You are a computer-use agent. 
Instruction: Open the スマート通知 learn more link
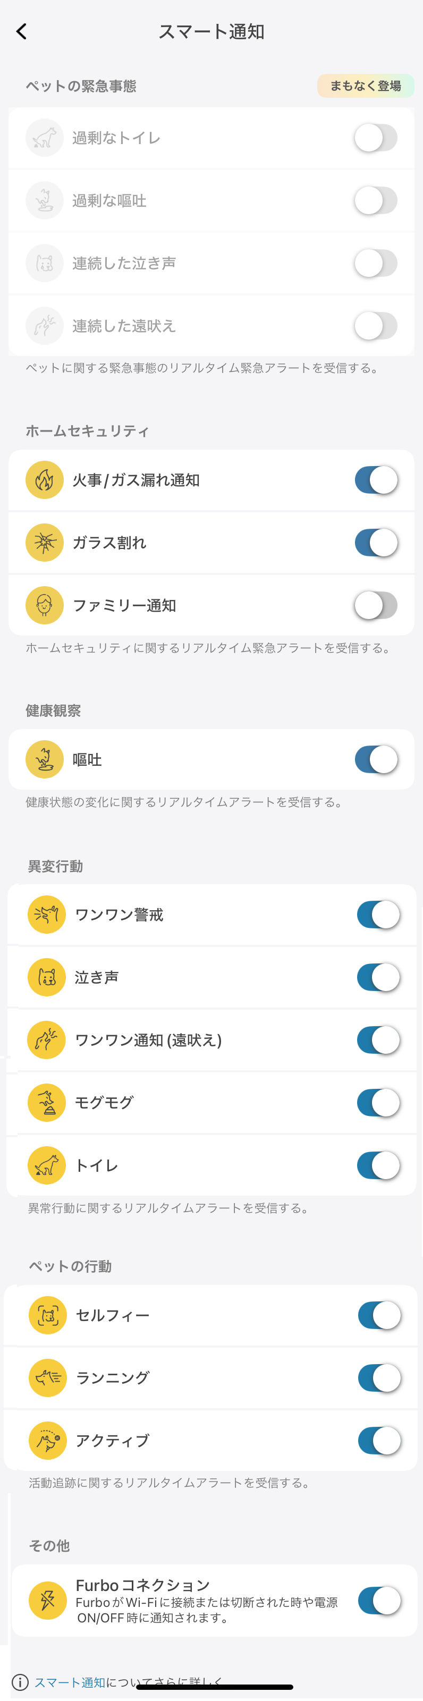(x=70, y=1682)
